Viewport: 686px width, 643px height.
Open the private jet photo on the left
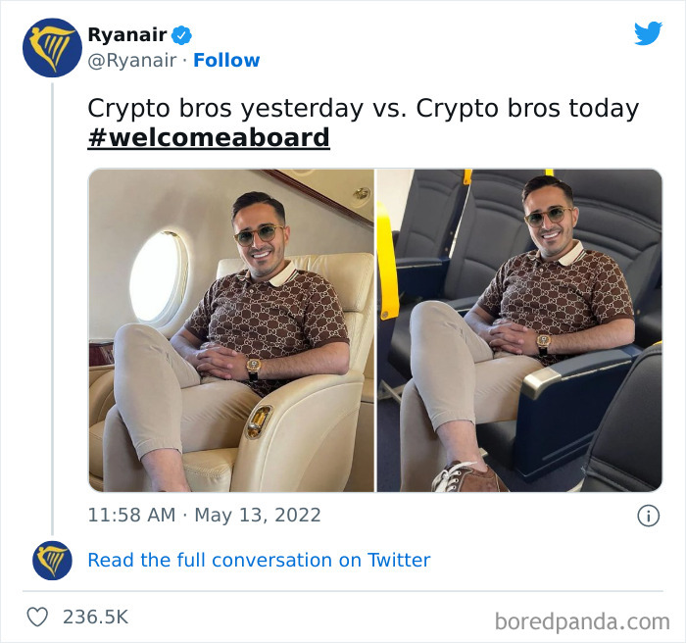tap(231, 330)
